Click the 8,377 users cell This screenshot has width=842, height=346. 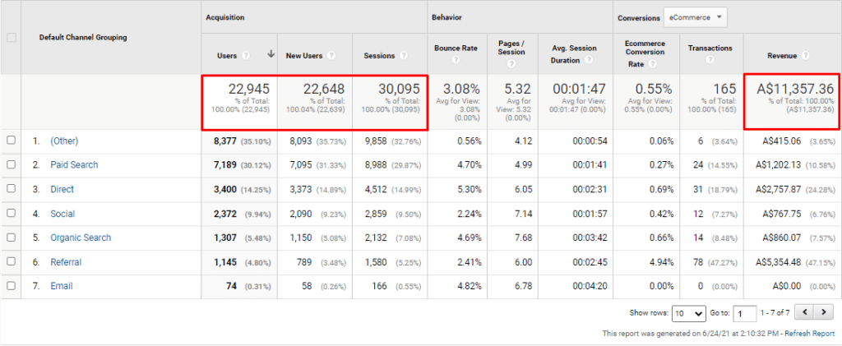tap(225, 141)
